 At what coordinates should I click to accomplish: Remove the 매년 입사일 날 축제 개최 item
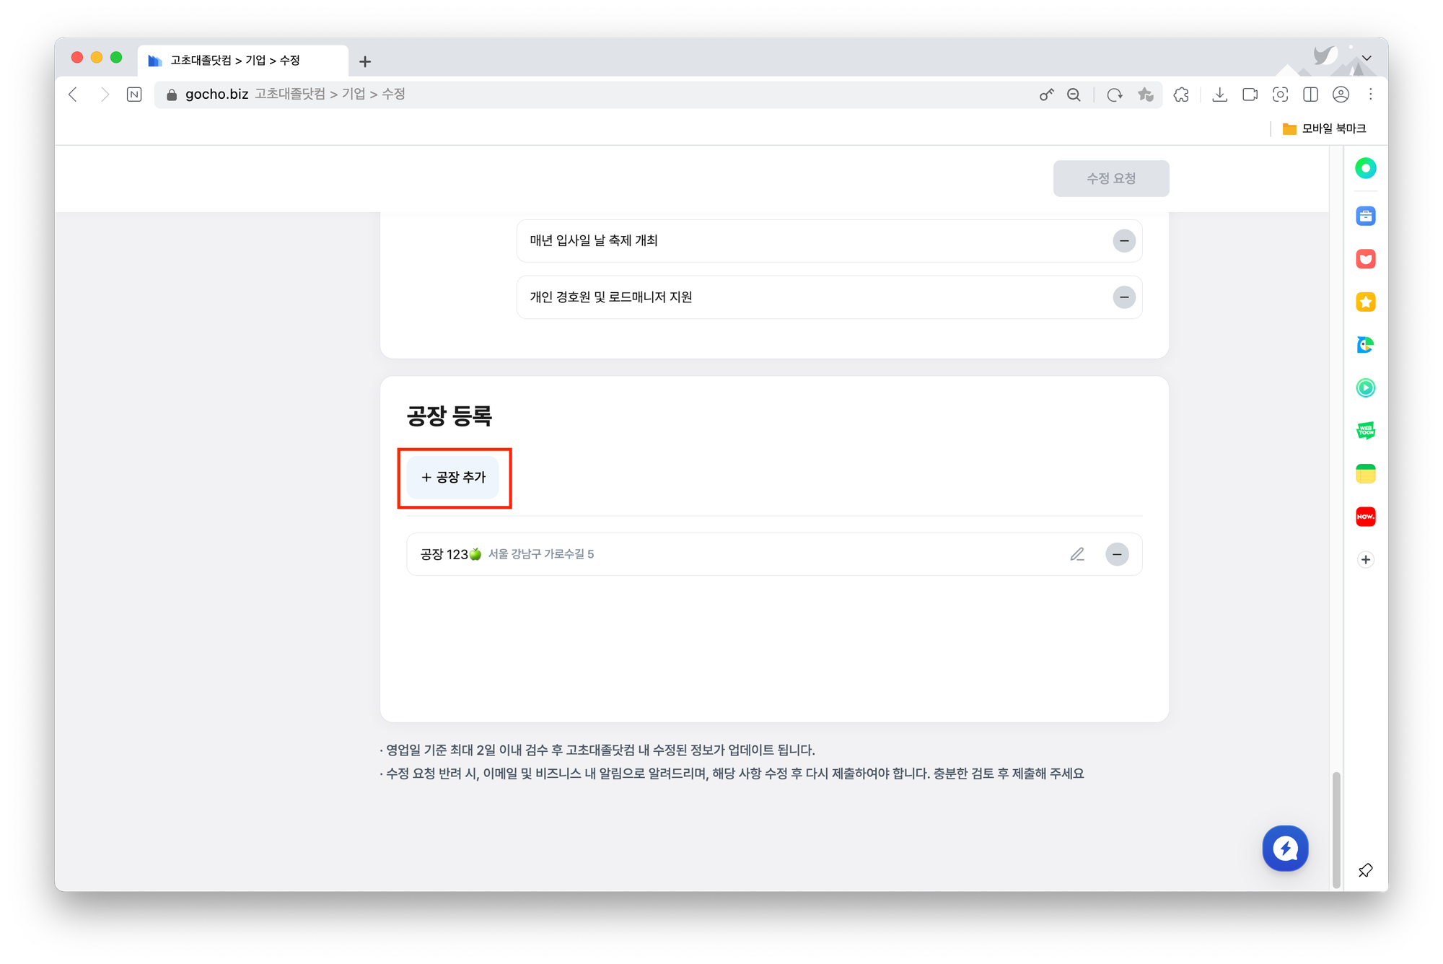(1123, 241)
